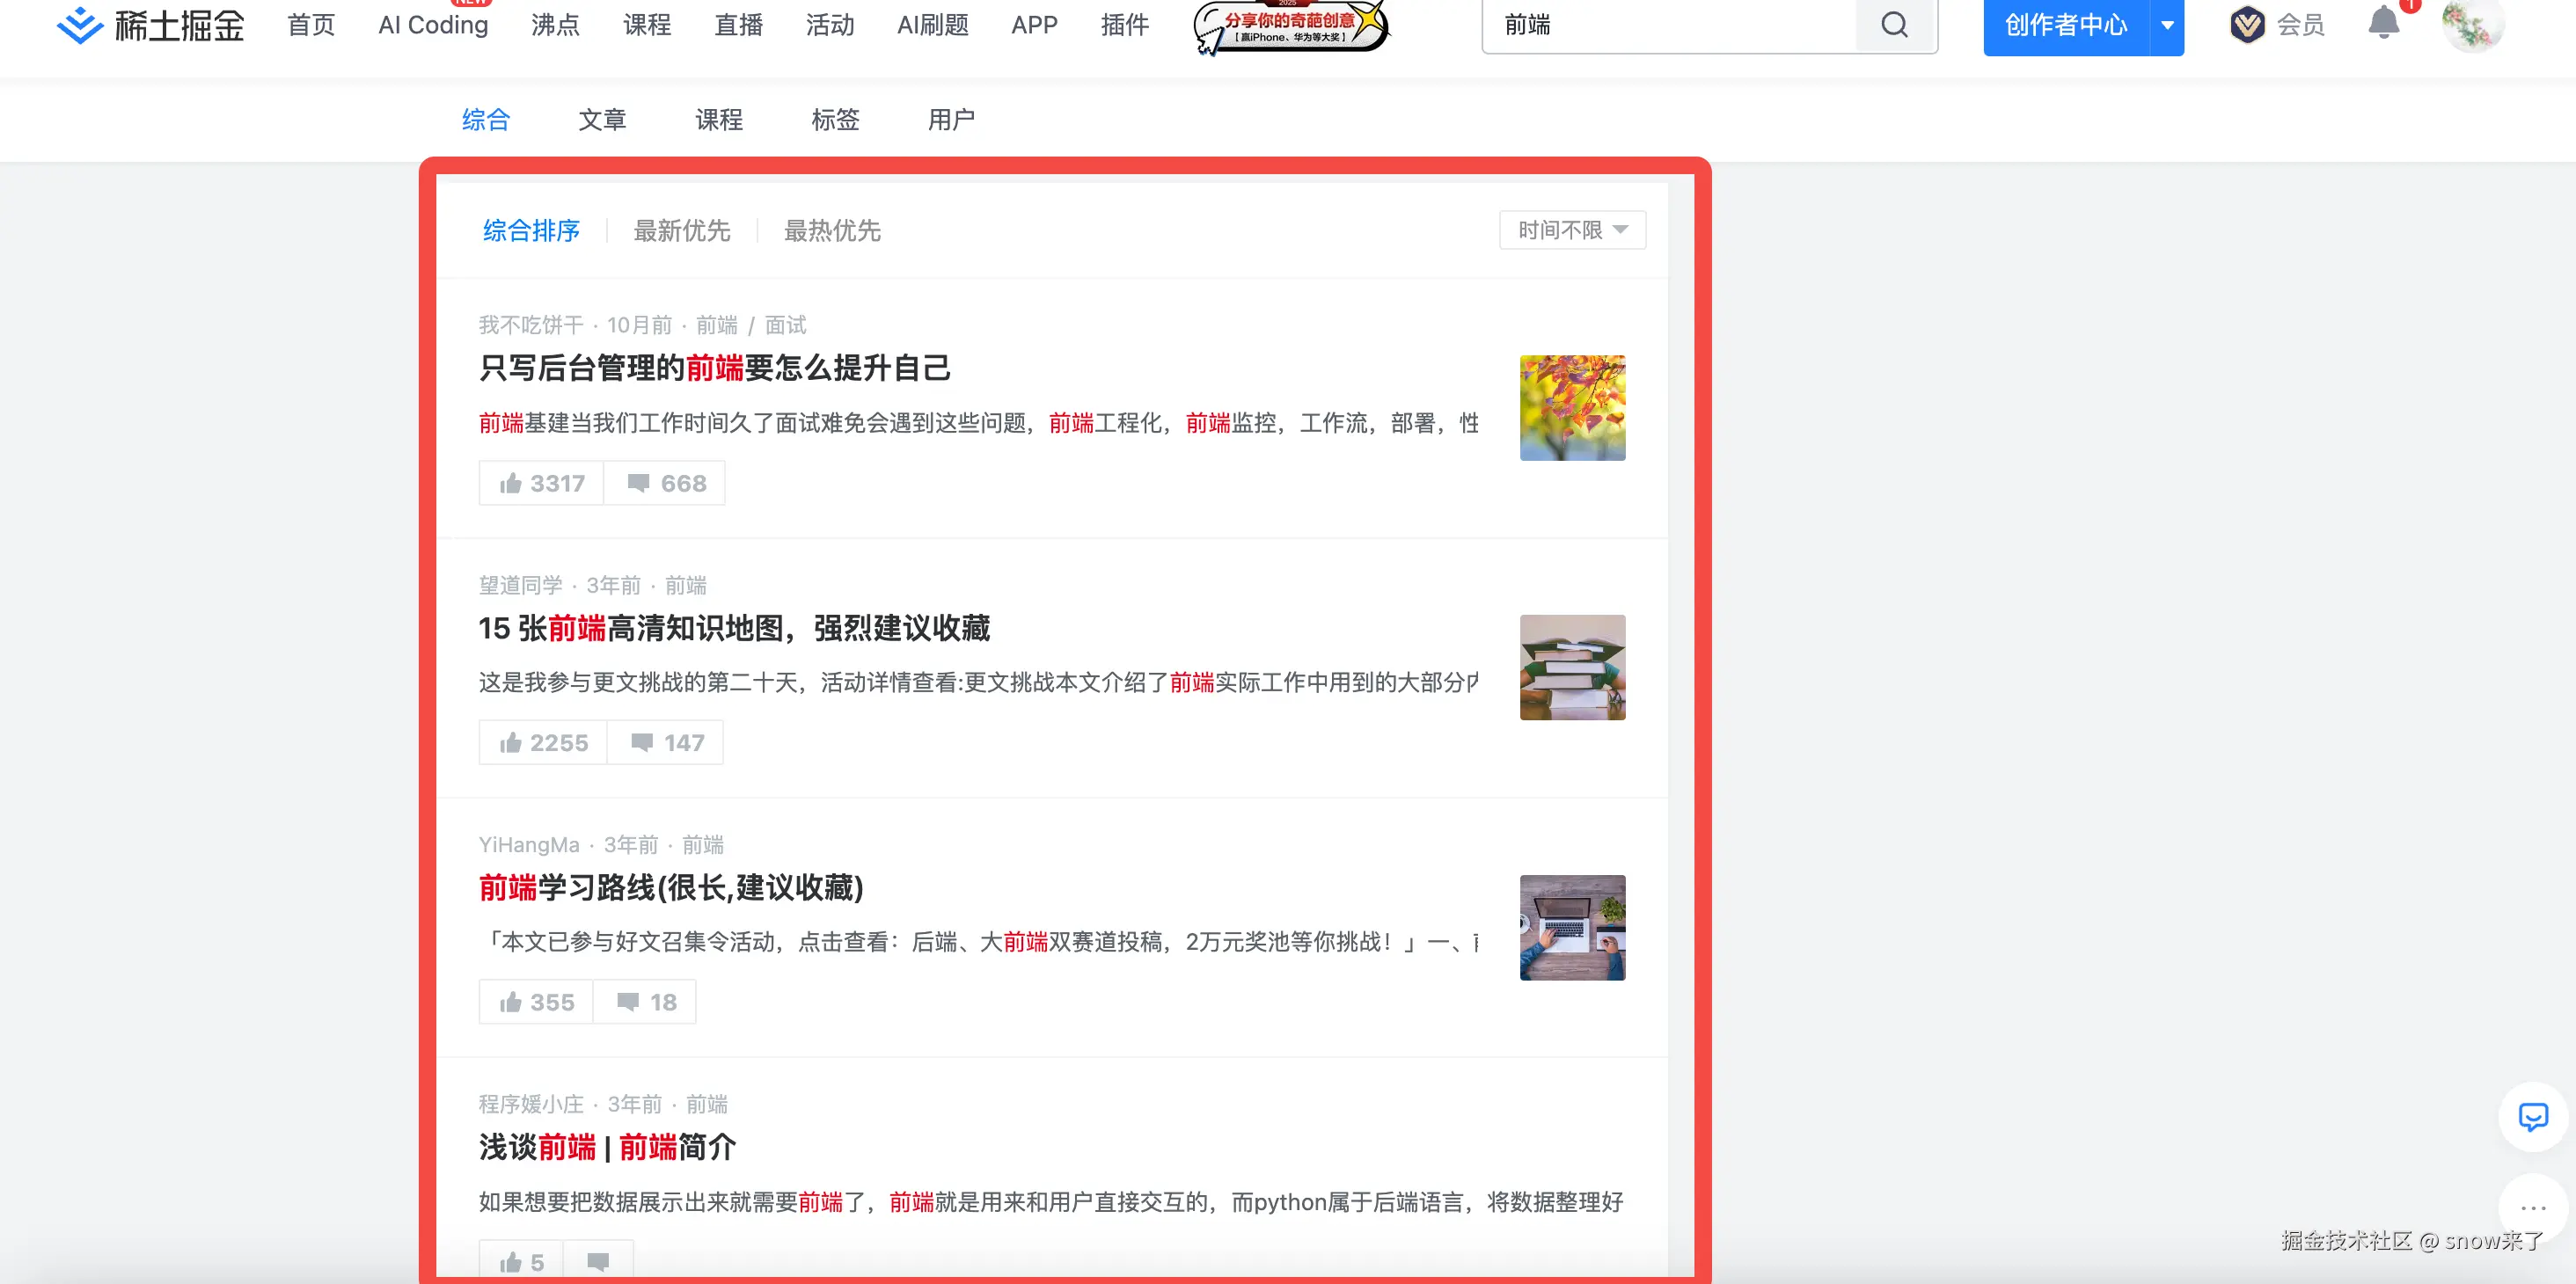Click the 创作者中心 button

click(x=2065, y=25)
